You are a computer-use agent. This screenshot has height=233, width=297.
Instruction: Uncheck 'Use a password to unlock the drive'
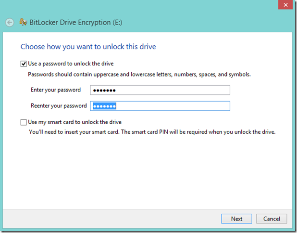[24, 64]
